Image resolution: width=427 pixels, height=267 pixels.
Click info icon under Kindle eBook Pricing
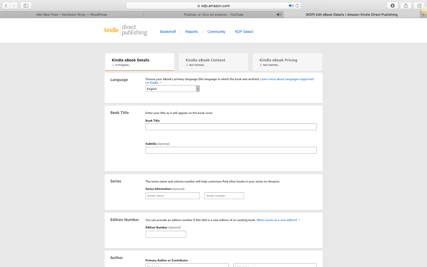(x=261, y=65)
